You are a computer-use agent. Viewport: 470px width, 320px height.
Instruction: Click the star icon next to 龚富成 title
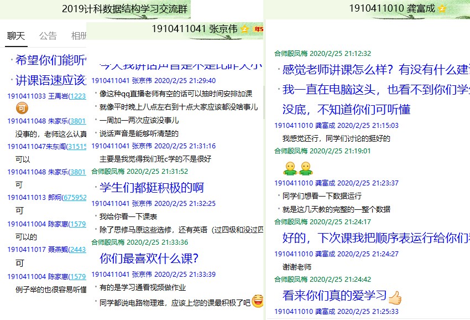[x=442, y=8]
